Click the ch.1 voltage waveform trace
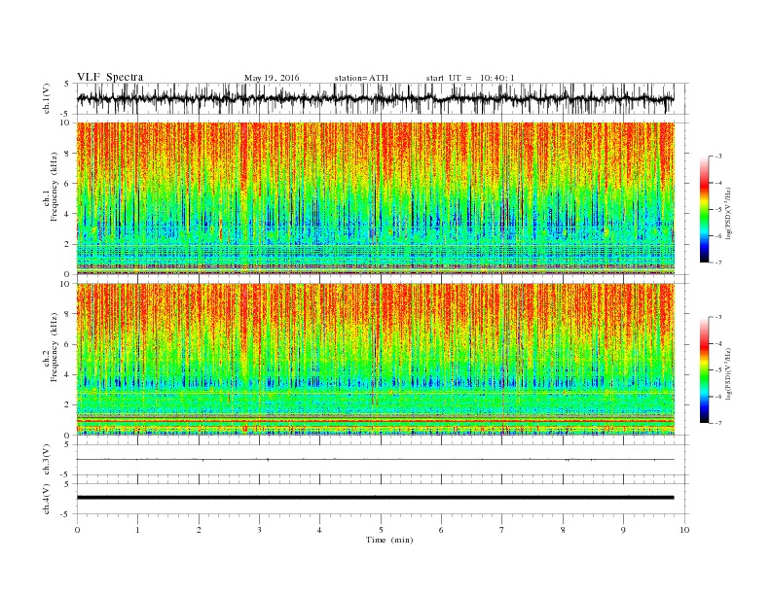Screen dimensions: 771x595 click(375, 98)
